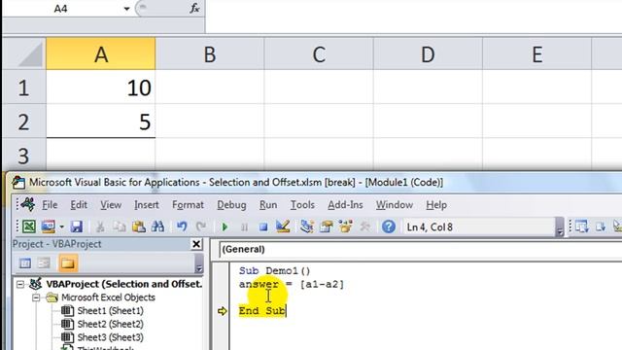Click the Sub Demo1() code line

274,271
